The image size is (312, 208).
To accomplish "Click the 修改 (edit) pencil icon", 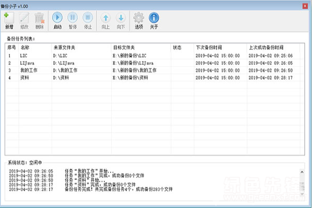I will (24, 18).
